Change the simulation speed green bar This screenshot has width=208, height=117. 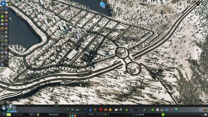pos(9,114)
